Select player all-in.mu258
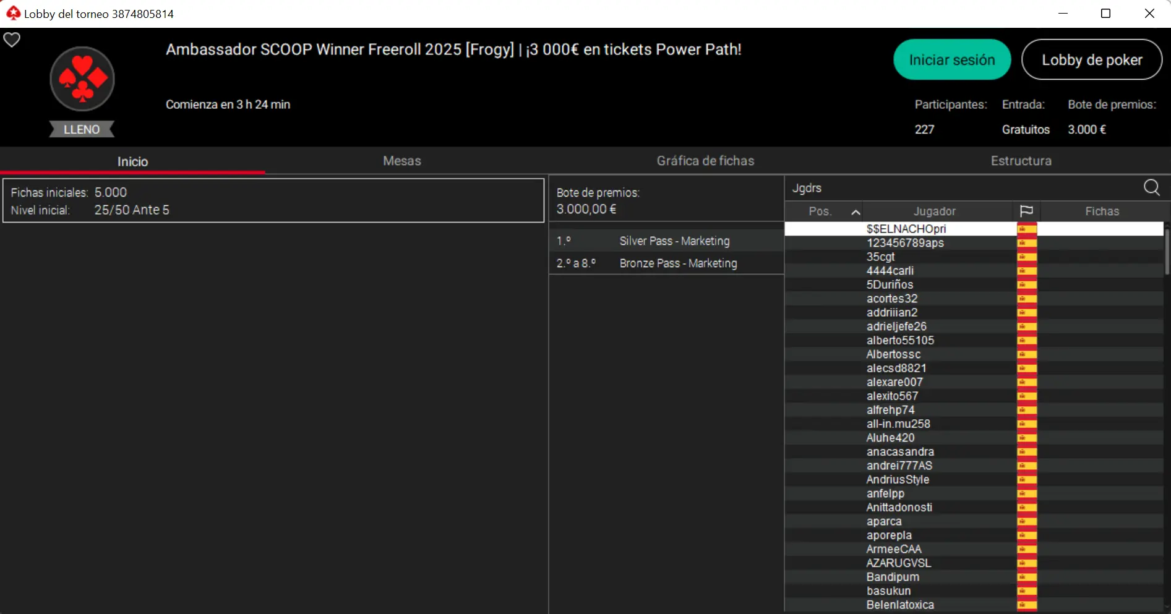 pos(974,424)
